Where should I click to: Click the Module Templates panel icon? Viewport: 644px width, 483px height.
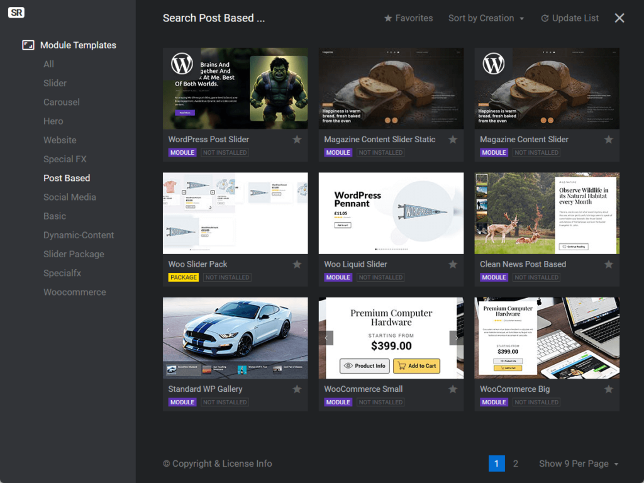(28, 45)
